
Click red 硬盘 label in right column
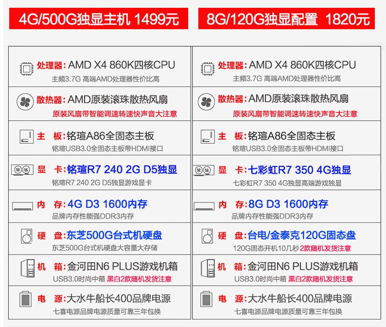232,236
